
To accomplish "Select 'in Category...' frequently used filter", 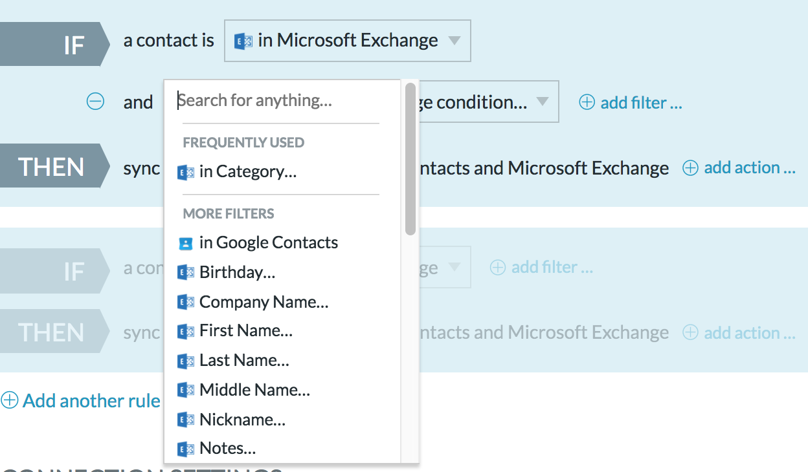I will (x=248, y=171).
